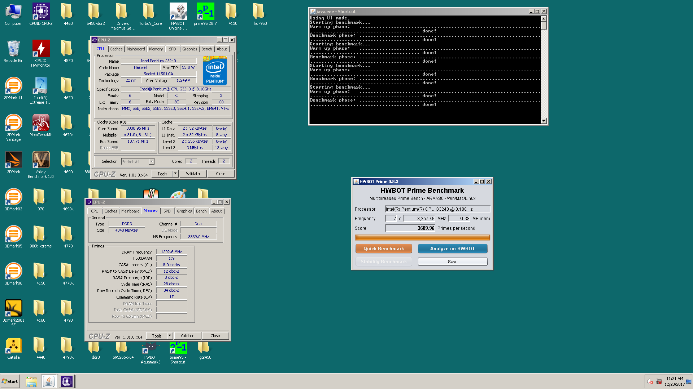Viewport: 693px width, 389px height.
Task: Open the Computer desktop icon
Action: pos(13,14)
